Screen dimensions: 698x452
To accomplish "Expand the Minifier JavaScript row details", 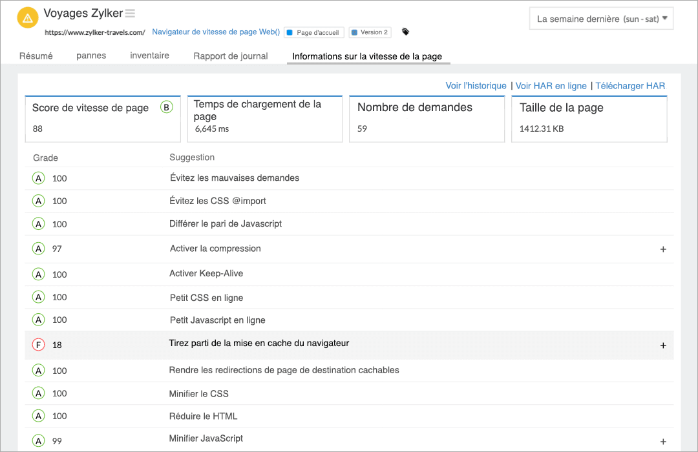I will (663, 442).
